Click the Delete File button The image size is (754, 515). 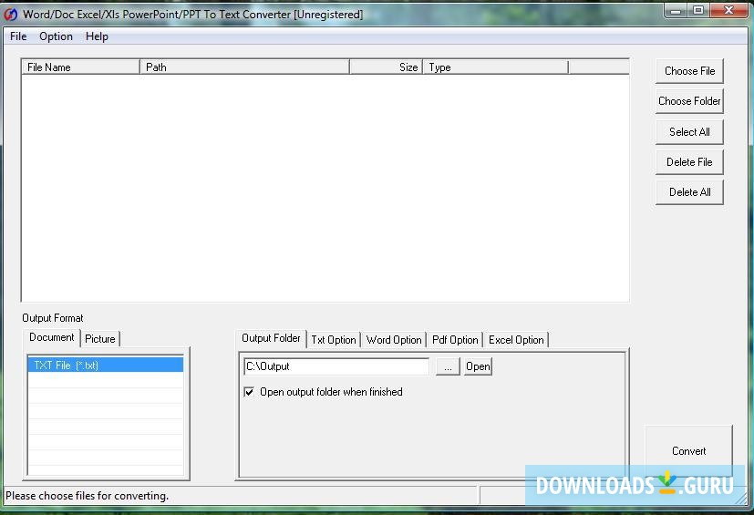(x=689, y=162)
